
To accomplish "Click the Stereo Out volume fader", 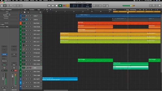I will tap(13, 76).
